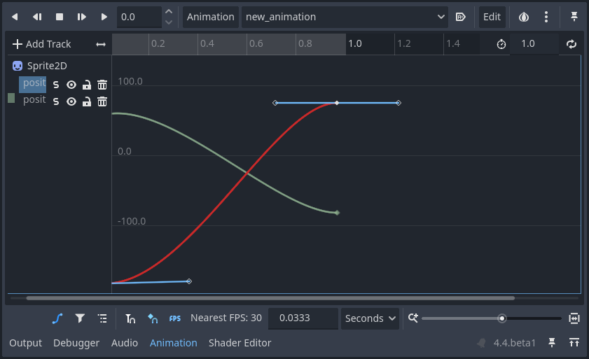Open the new_animation dropdown list
Screen dimensions: 589x359
point(345,17)
